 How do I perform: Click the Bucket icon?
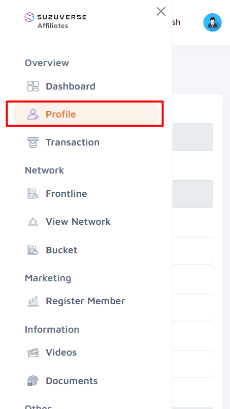[33, 250]
